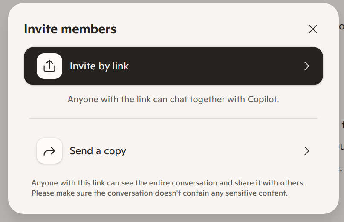Click the word "Copilot" in the description
The width and height of the screenshot is (344, 222).
coord(263,99)
